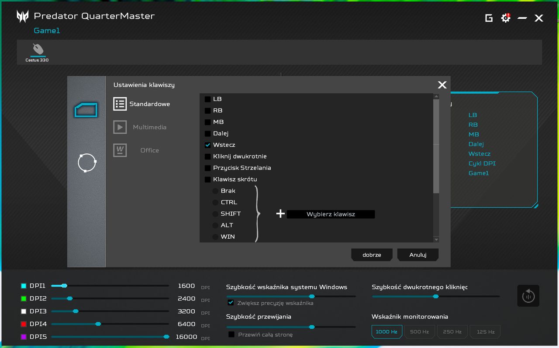The width and height of the screenshot is (559, 348).
Task: Click the DPI2 green color swatch
Action: (x=24, y=299)
